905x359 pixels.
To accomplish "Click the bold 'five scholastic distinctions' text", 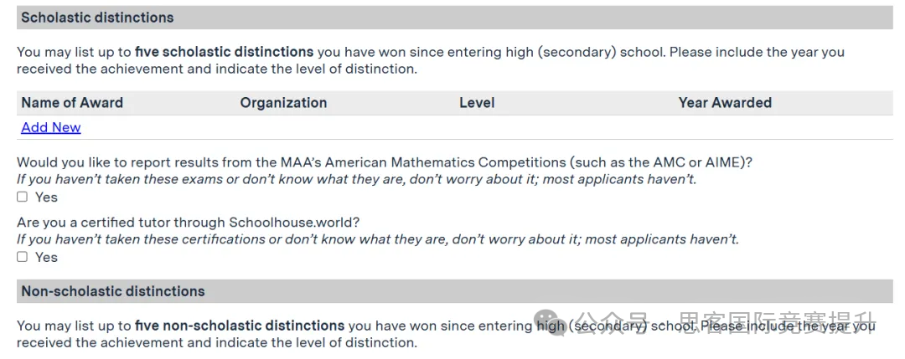I will pos(224,52).
